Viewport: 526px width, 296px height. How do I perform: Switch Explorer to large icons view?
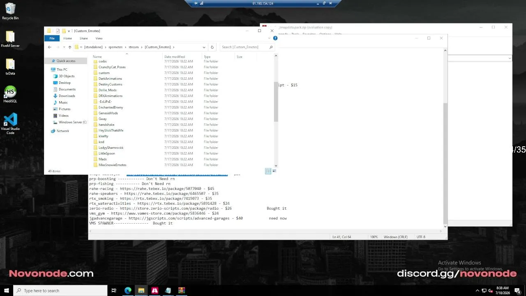click(x=274, y=171)
